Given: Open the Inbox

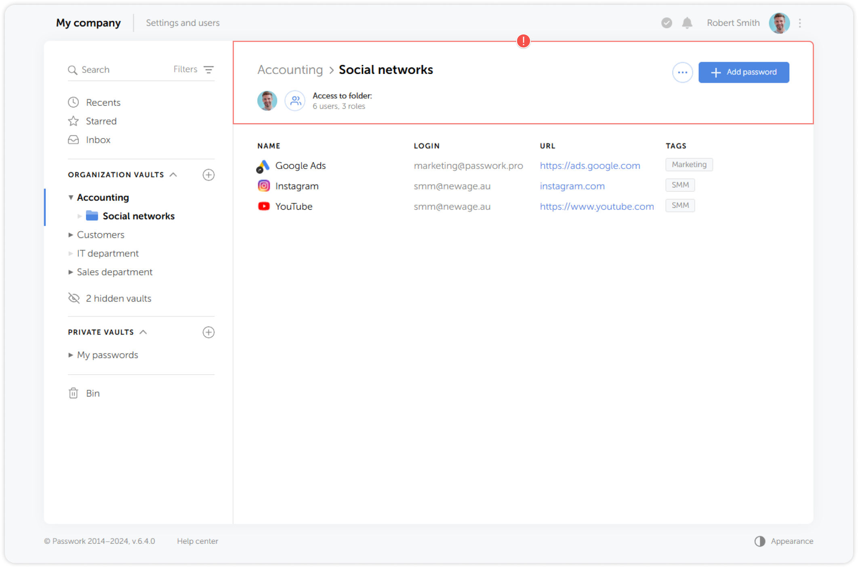Looking at the screenshot, I should point(98,140).
